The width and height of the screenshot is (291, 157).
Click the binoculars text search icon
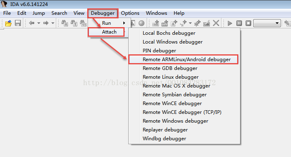click(74, 23)
